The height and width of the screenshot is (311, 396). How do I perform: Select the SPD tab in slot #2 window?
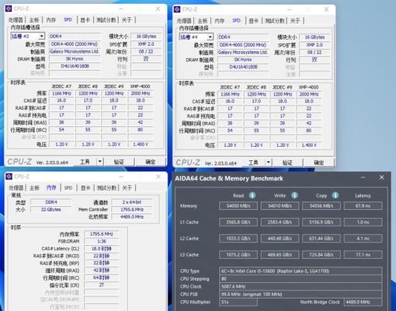point(68,19)
